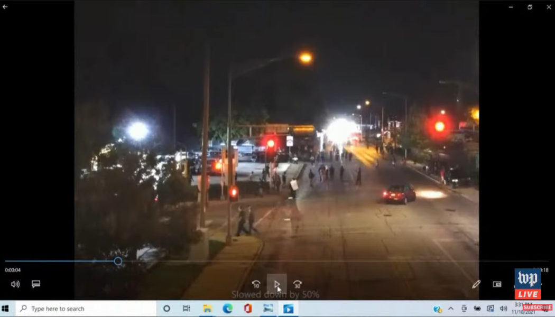Expand hidden icons in the system tray
555x317 pixels.
pos(450,307)
